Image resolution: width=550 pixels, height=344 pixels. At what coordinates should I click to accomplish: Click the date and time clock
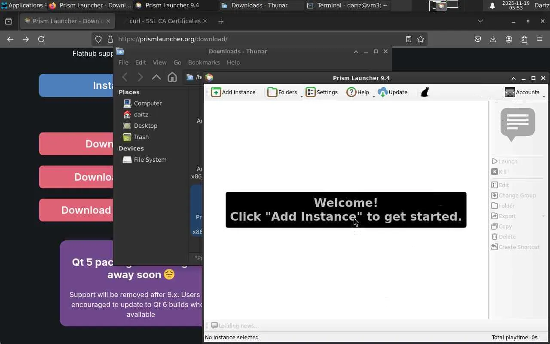[516, 6]
